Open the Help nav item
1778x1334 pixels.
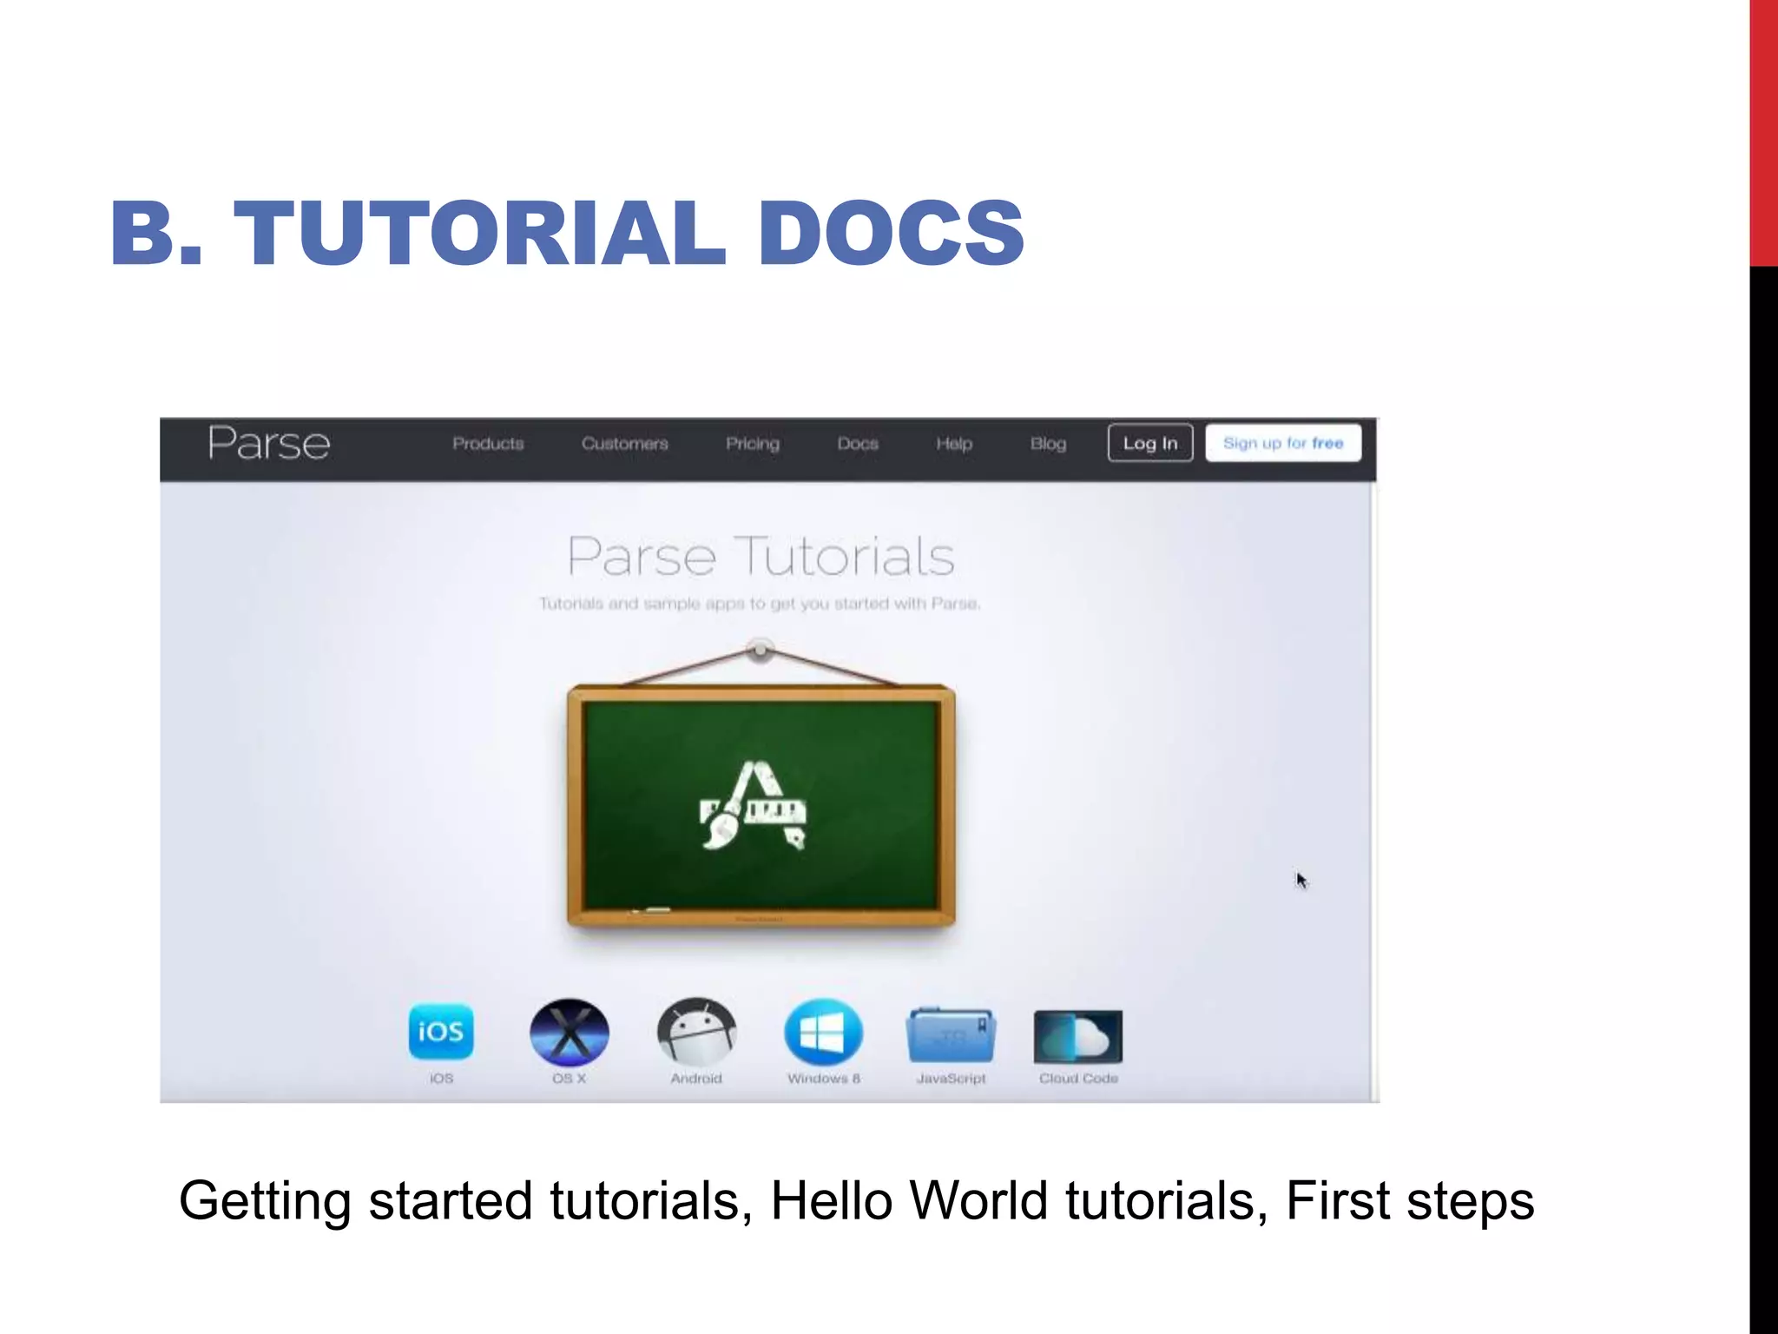coord(954,444)
